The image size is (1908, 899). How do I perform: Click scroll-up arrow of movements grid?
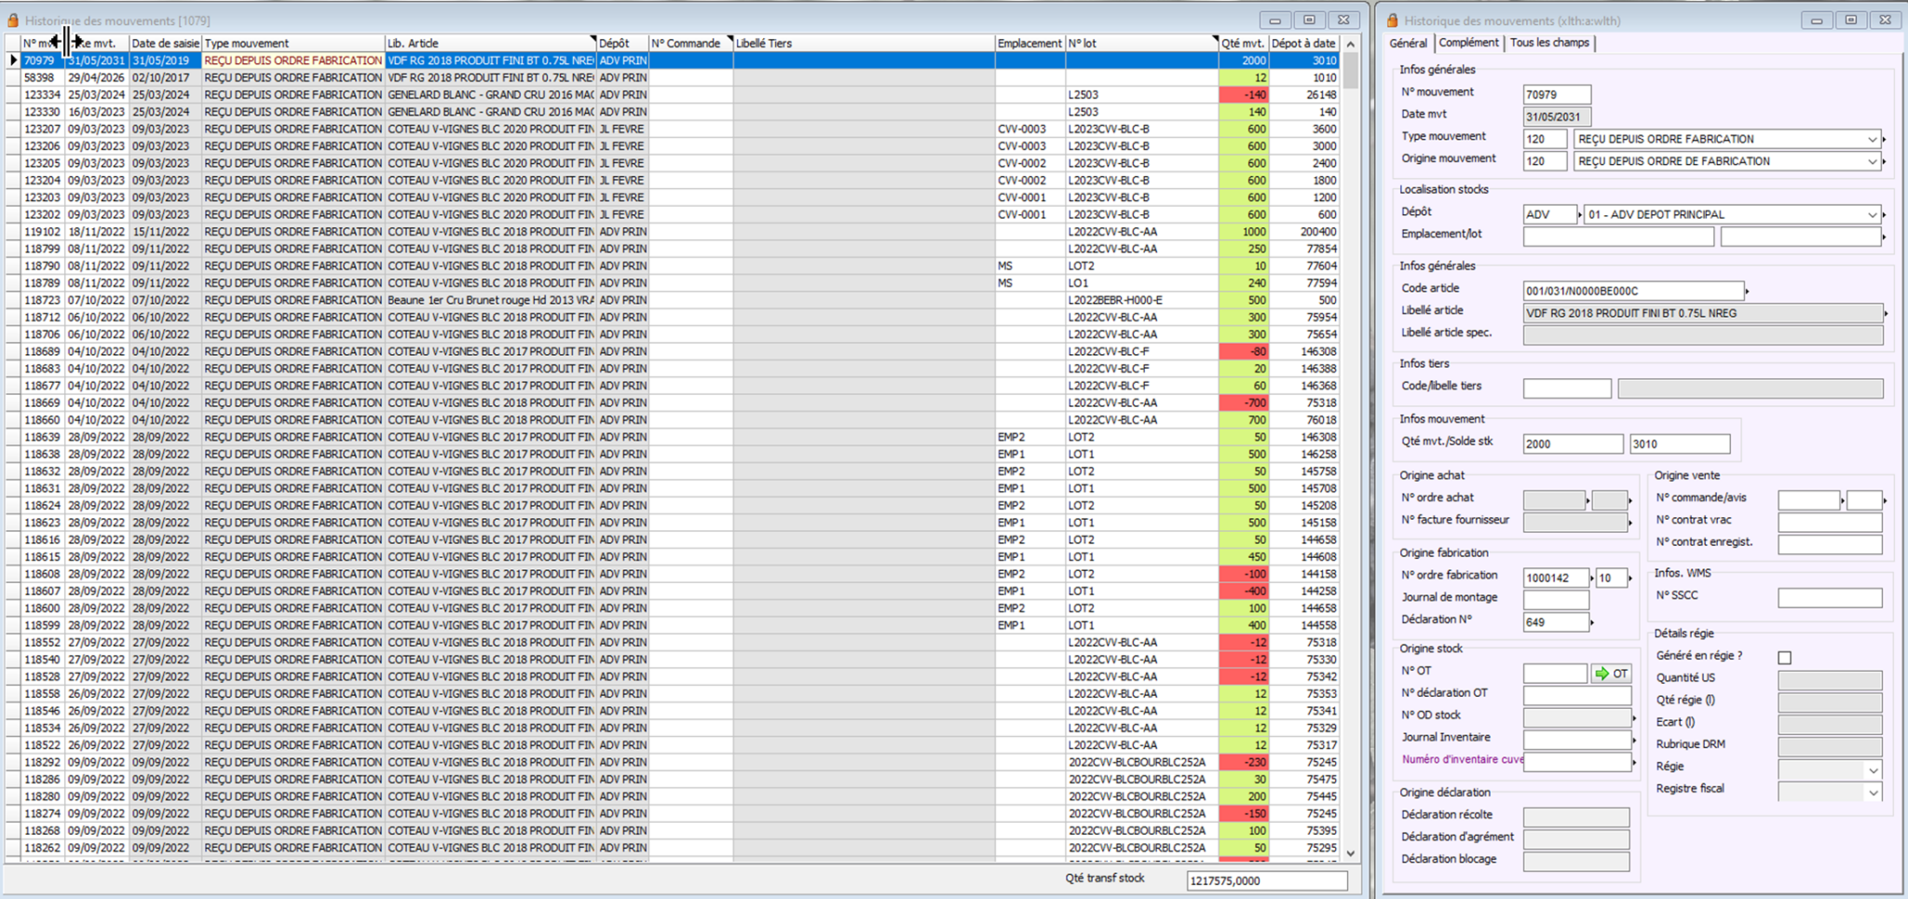coord(1350,44)
